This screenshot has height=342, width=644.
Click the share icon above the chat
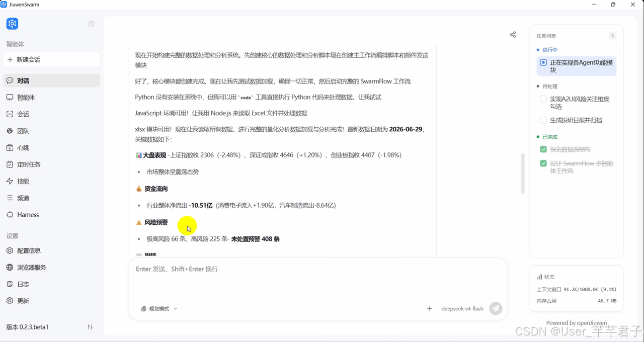click(x=513, y=35)
